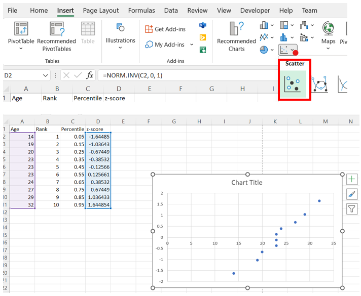Switch to the Data tab

[x=171, y=11]
